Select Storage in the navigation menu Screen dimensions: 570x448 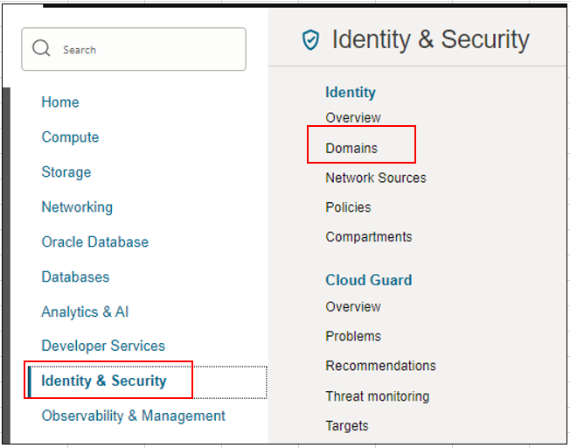(66, 172)
